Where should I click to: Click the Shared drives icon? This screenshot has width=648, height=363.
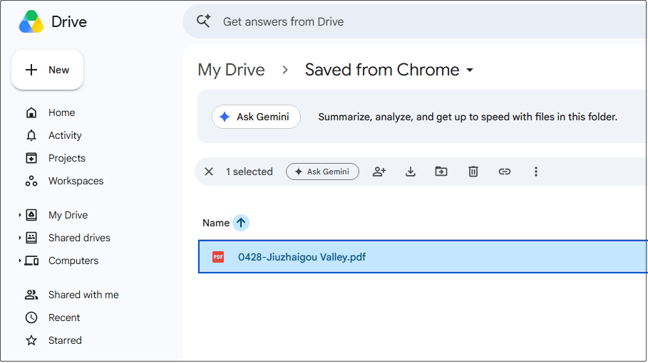point(31,238)
